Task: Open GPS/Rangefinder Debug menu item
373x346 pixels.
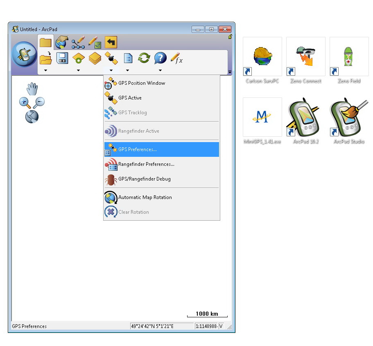Action: [x=161, y=179]
